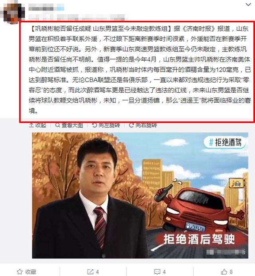Click the 收藏 label to bookmark the post

click(31, 272)
